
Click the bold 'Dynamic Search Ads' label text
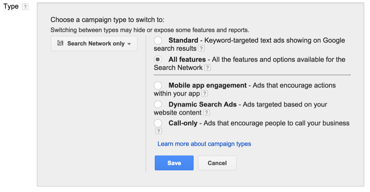tap(203, 104)
